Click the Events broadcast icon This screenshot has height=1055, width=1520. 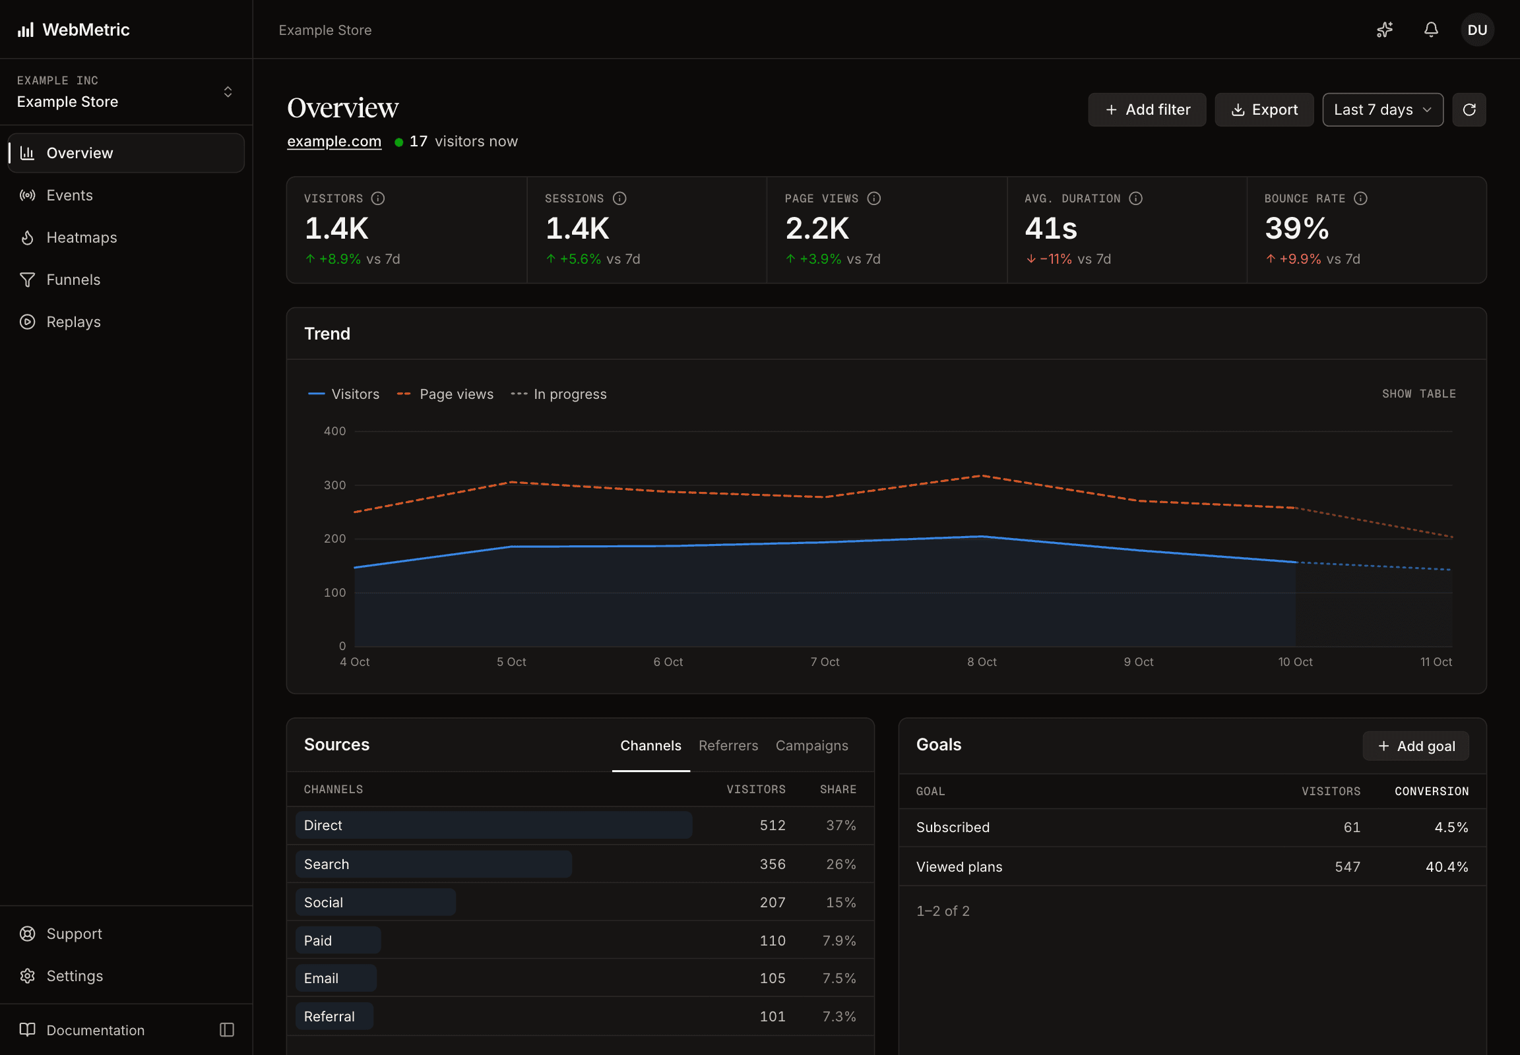(x=27, y=195)
